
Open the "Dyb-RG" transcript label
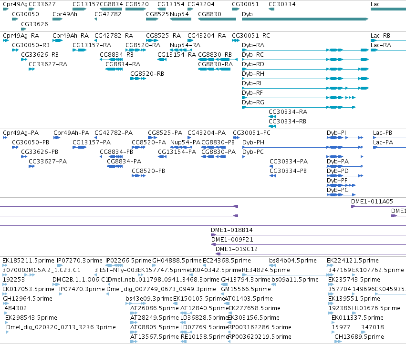[x=253, y=102]
